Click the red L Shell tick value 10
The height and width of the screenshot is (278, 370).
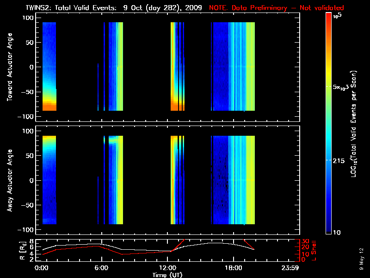[305, 254]
